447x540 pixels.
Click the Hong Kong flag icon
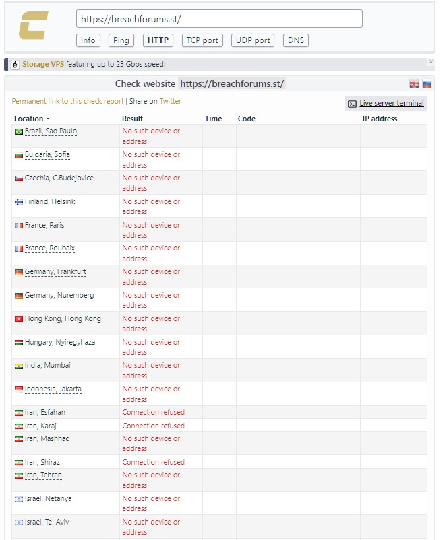click(18, 319)
